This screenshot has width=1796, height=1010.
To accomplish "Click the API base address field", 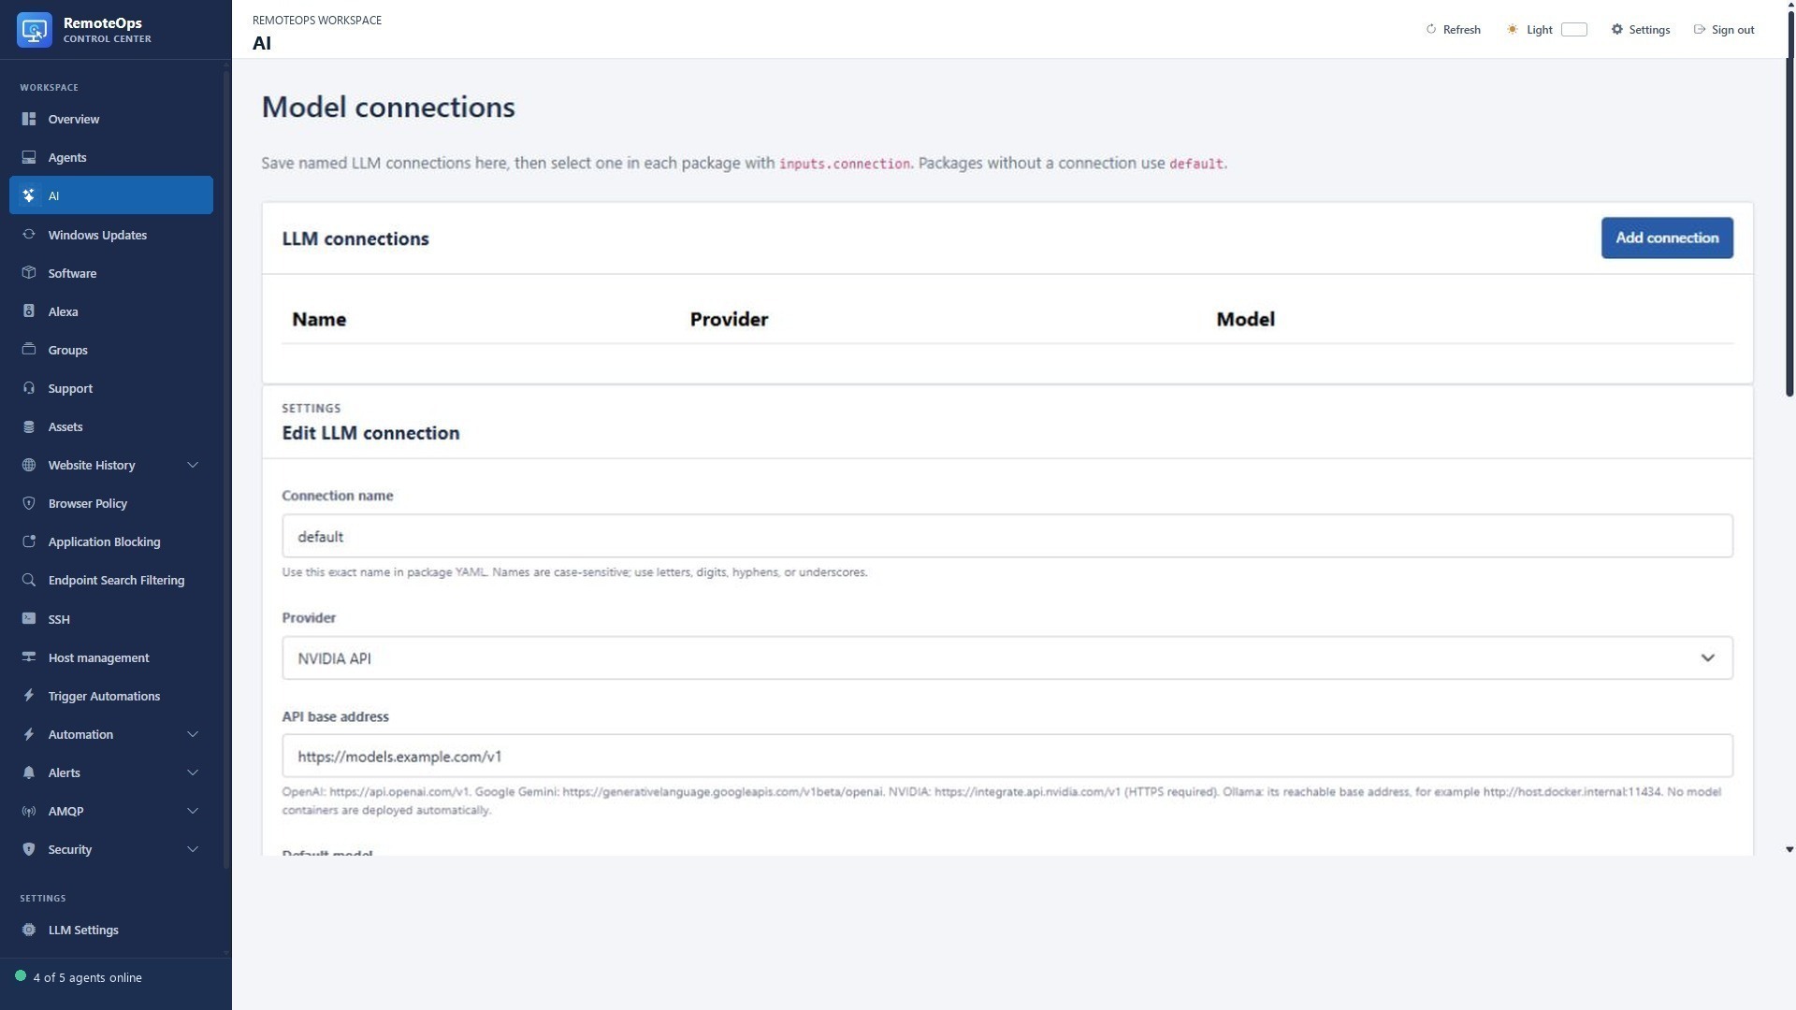I will point(1007,756).
